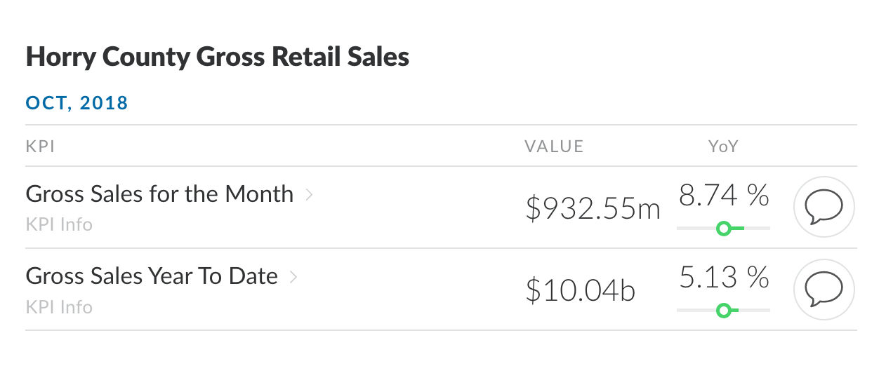Open comment bubble for Gross Sales for the Month
Image resolution: width=886 pixels, height=387 pixels.
click(x=824, y=208)
